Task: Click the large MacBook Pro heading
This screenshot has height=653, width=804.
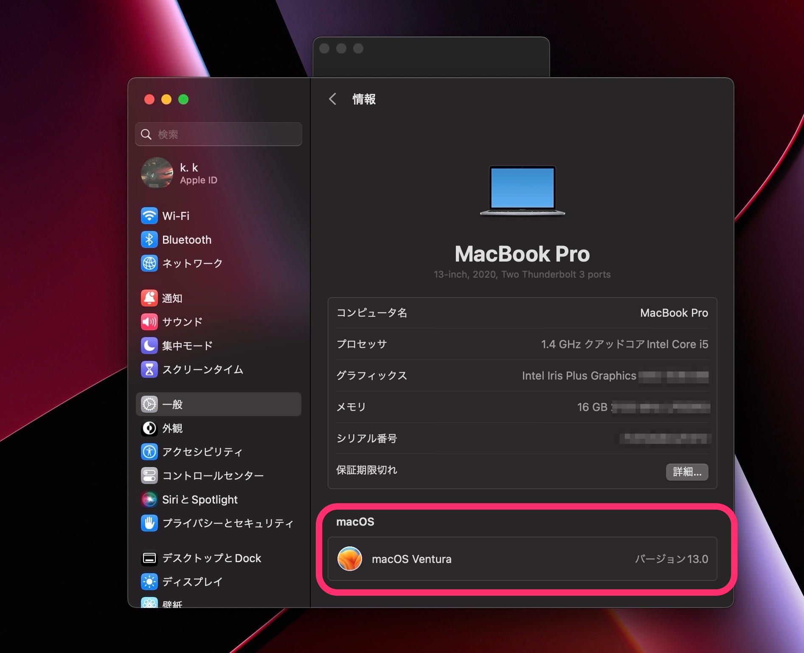Action: click(x=522, y=254)
